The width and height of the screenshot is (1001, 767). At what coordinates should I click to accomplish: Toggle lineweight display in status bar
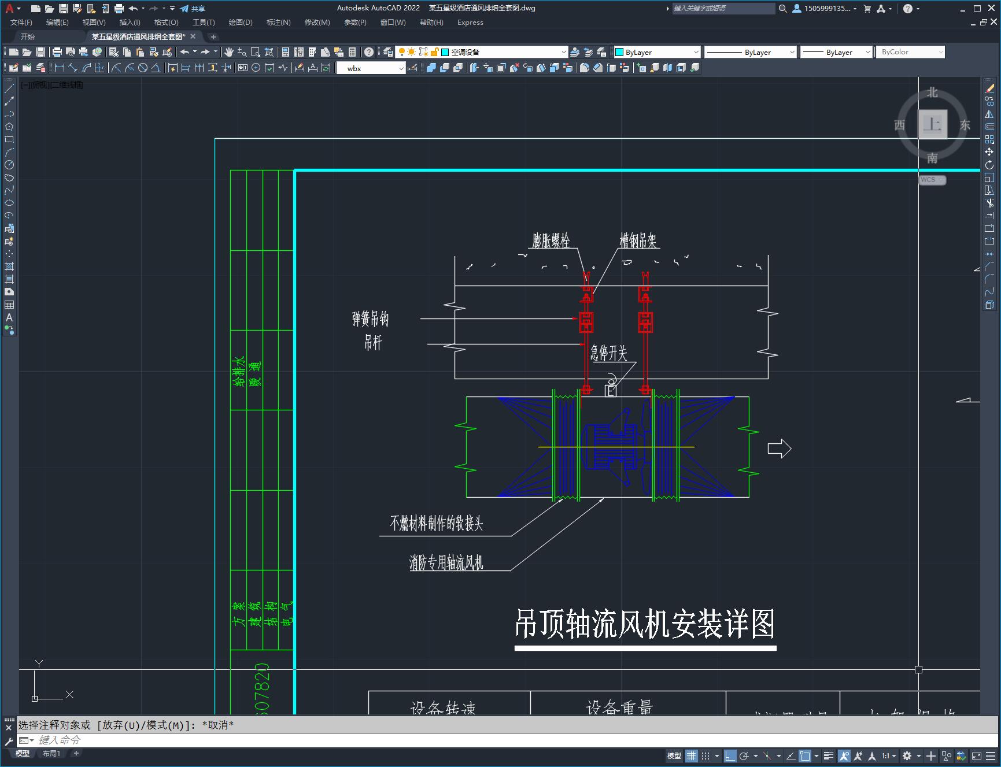click(828, 756)
